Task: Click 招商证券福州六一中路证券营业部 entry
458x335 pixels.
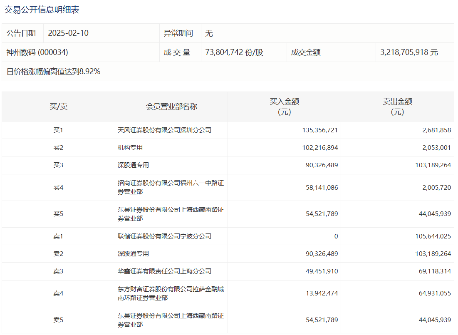Action: [x=171, y=187]
